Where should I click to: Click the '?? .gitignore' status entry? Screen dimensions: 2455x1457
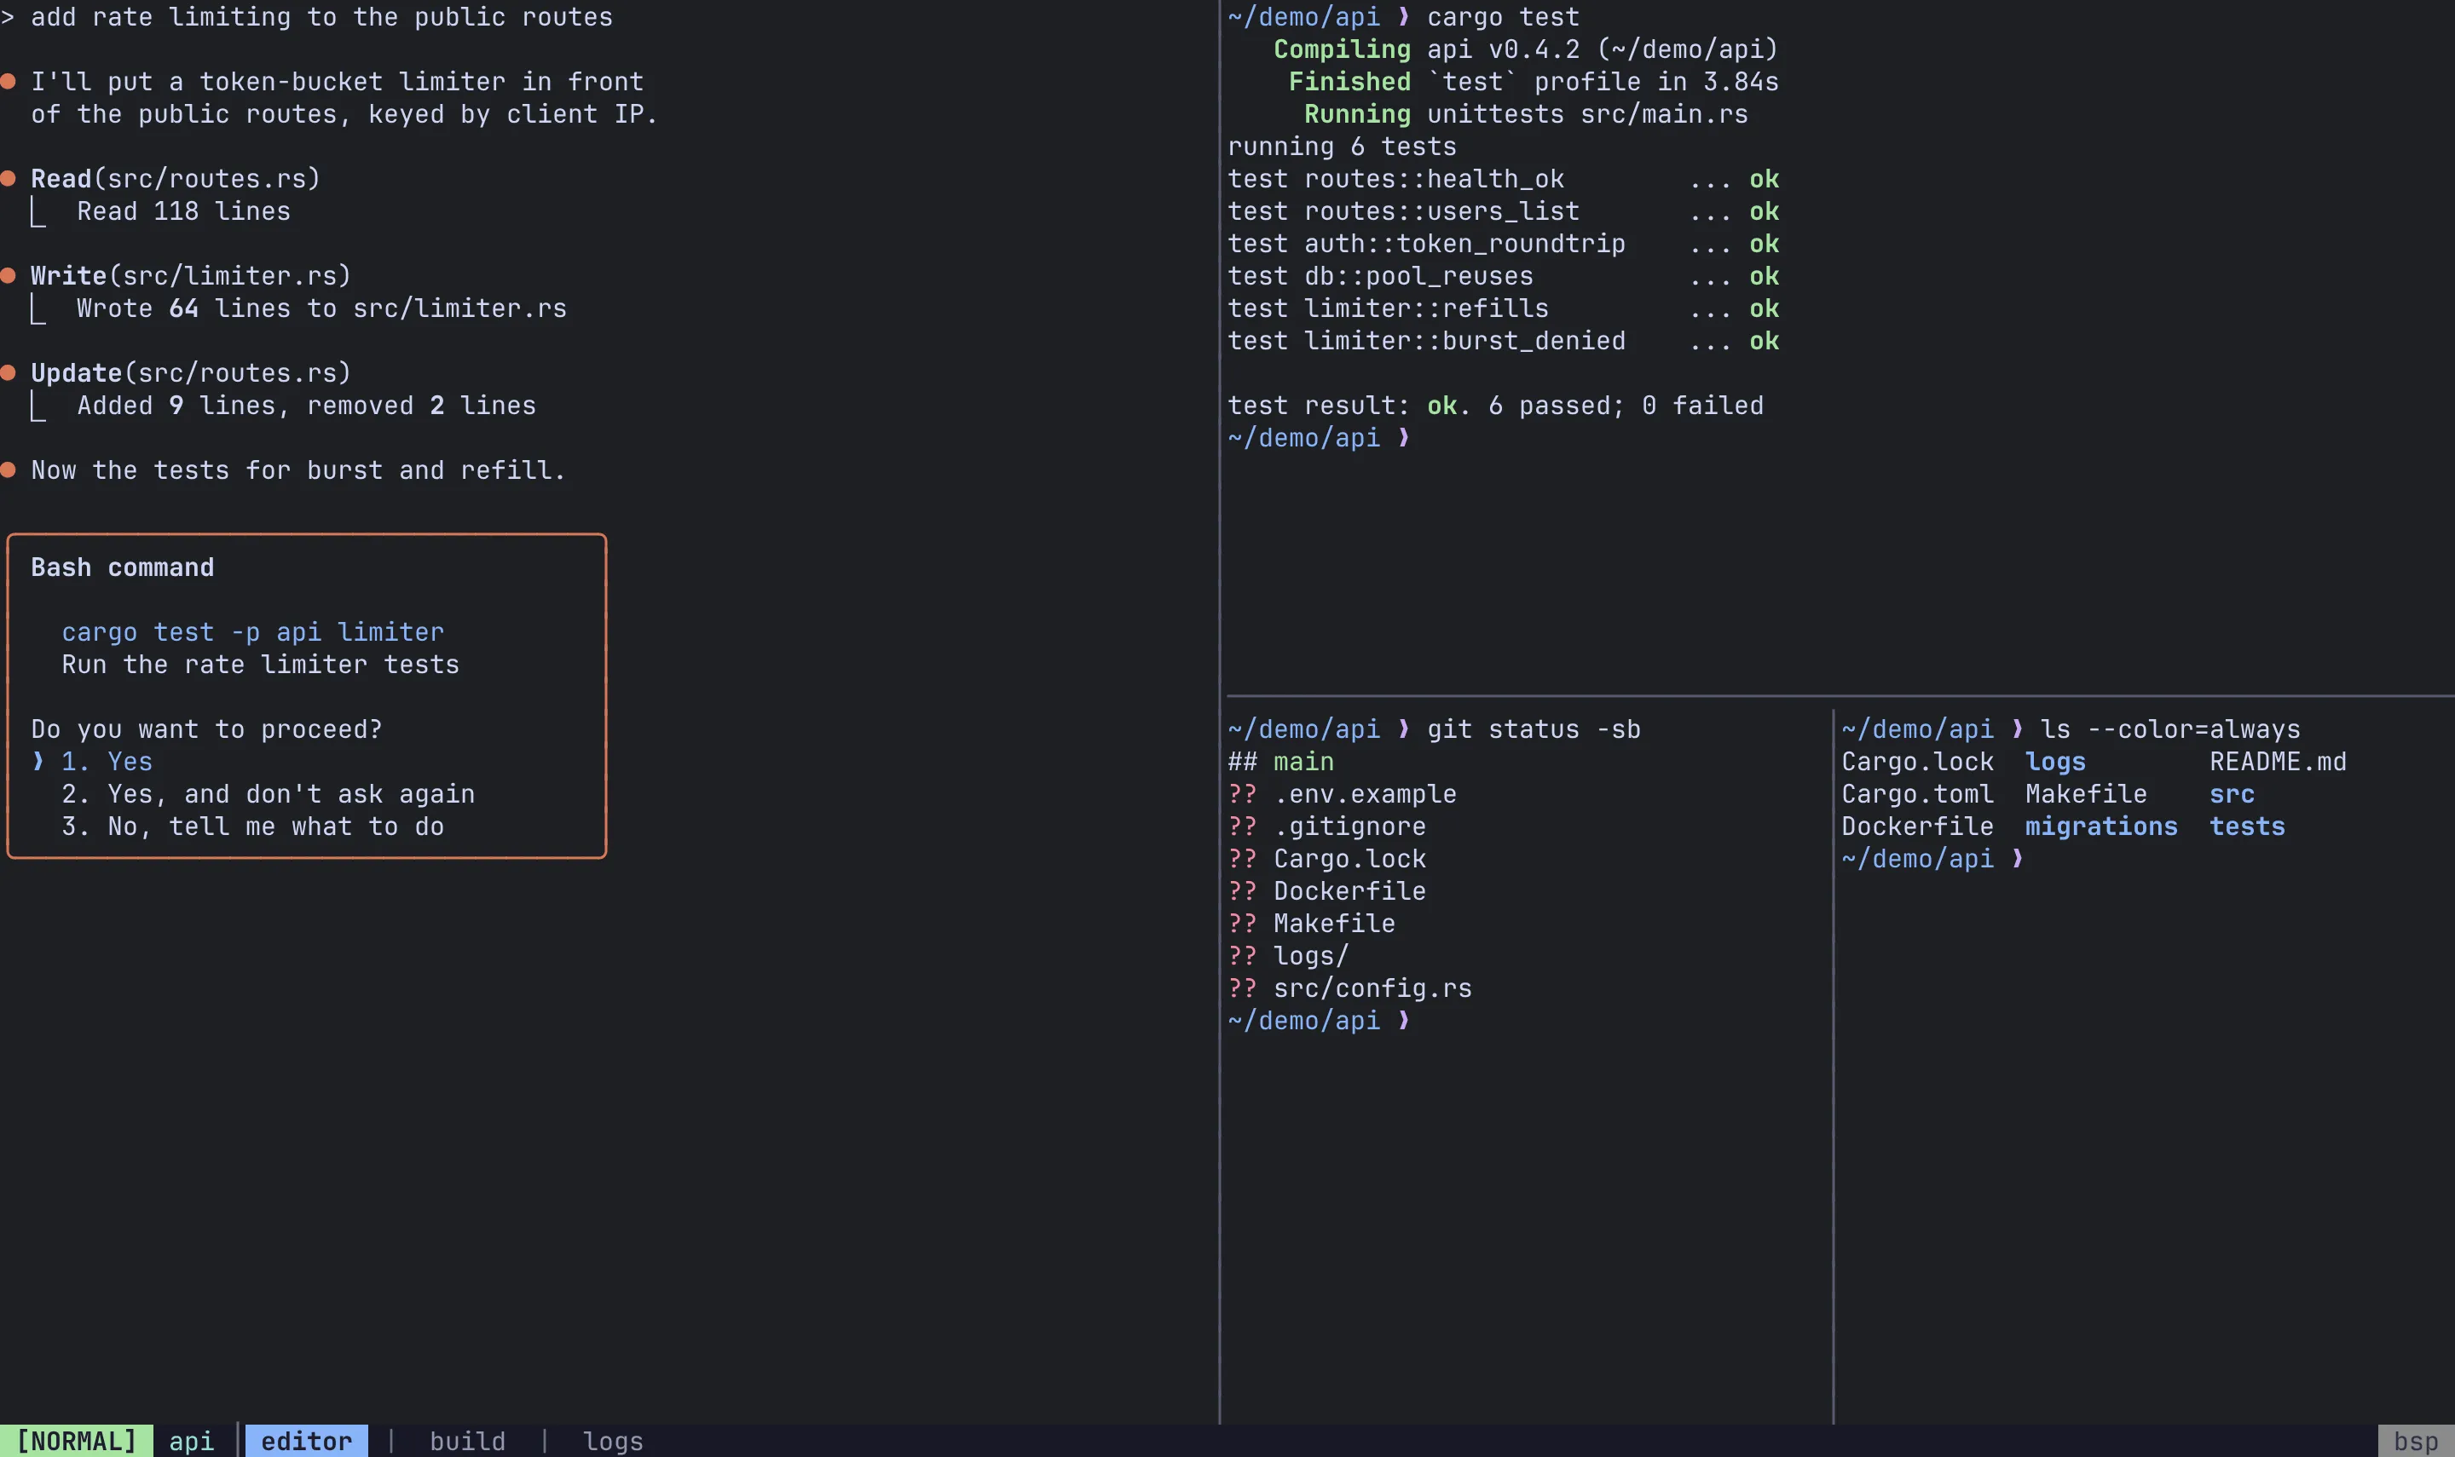[1326, 826]
